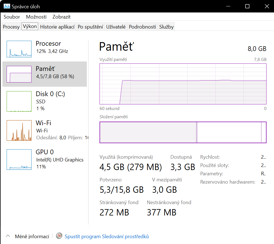Click the Využití paměti usage graph
274x244 pixels.
[x=183, y=84]
